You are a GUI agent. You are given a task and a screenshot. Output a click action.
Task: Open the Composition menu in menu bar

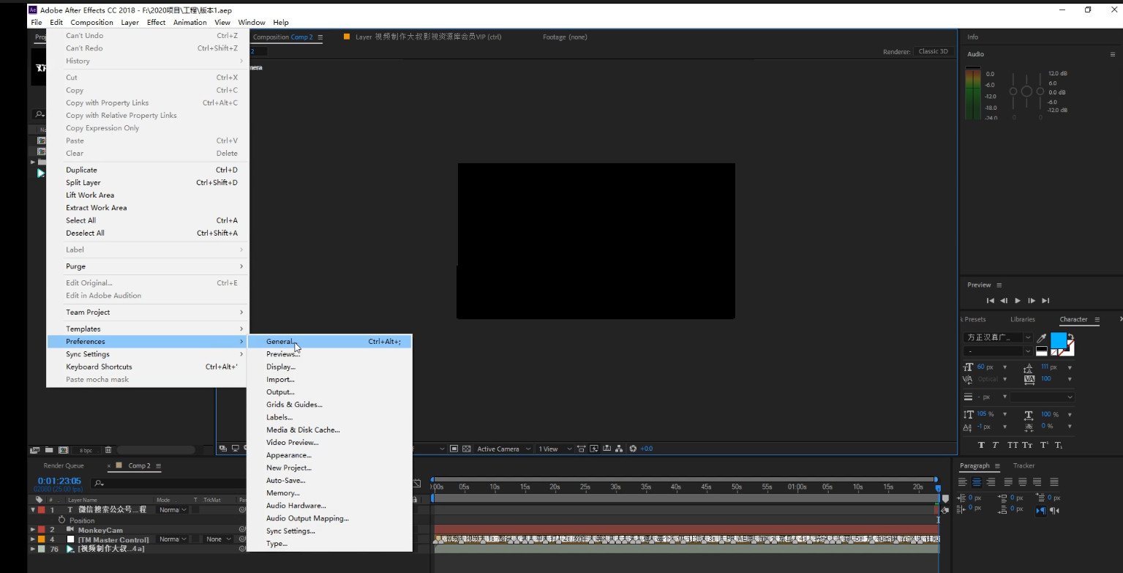(91, 23)
